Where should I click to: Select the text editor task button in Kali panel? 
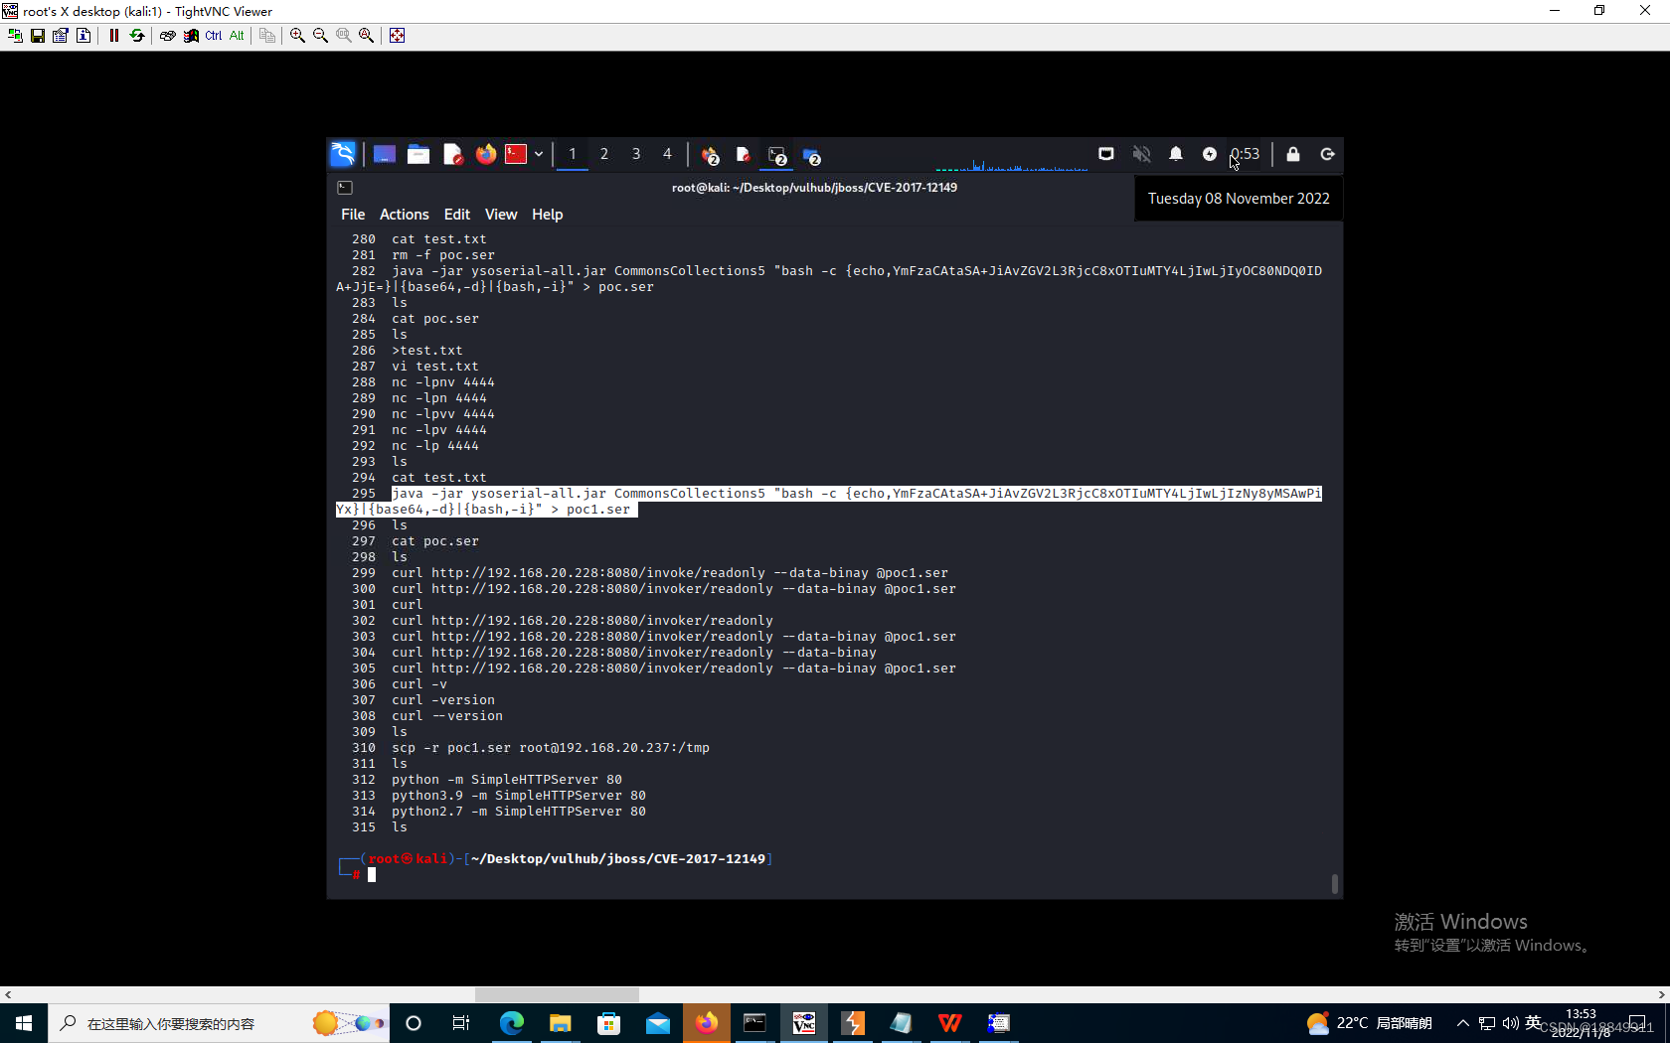point(743,154)
